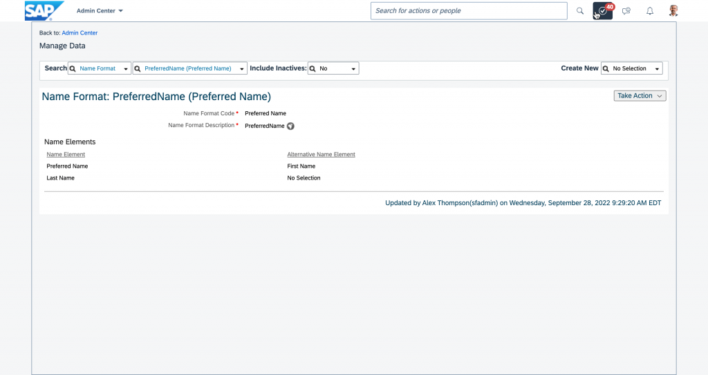The width and height of the screenshot is (708, 375).
Task: Open the Include Inactives dropdown set to No
Action: 333,68
